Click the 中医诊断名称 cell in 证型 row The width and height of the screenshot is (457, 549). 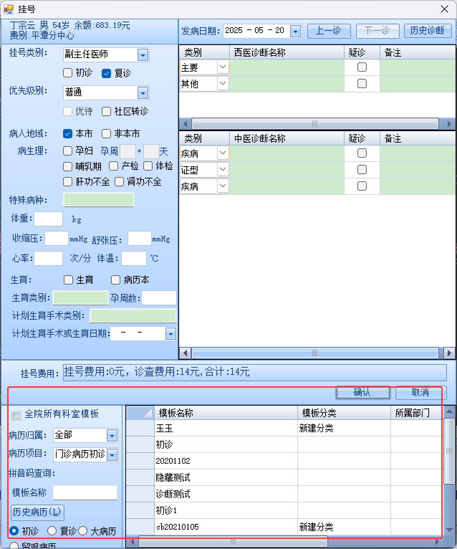coord(287,170)
